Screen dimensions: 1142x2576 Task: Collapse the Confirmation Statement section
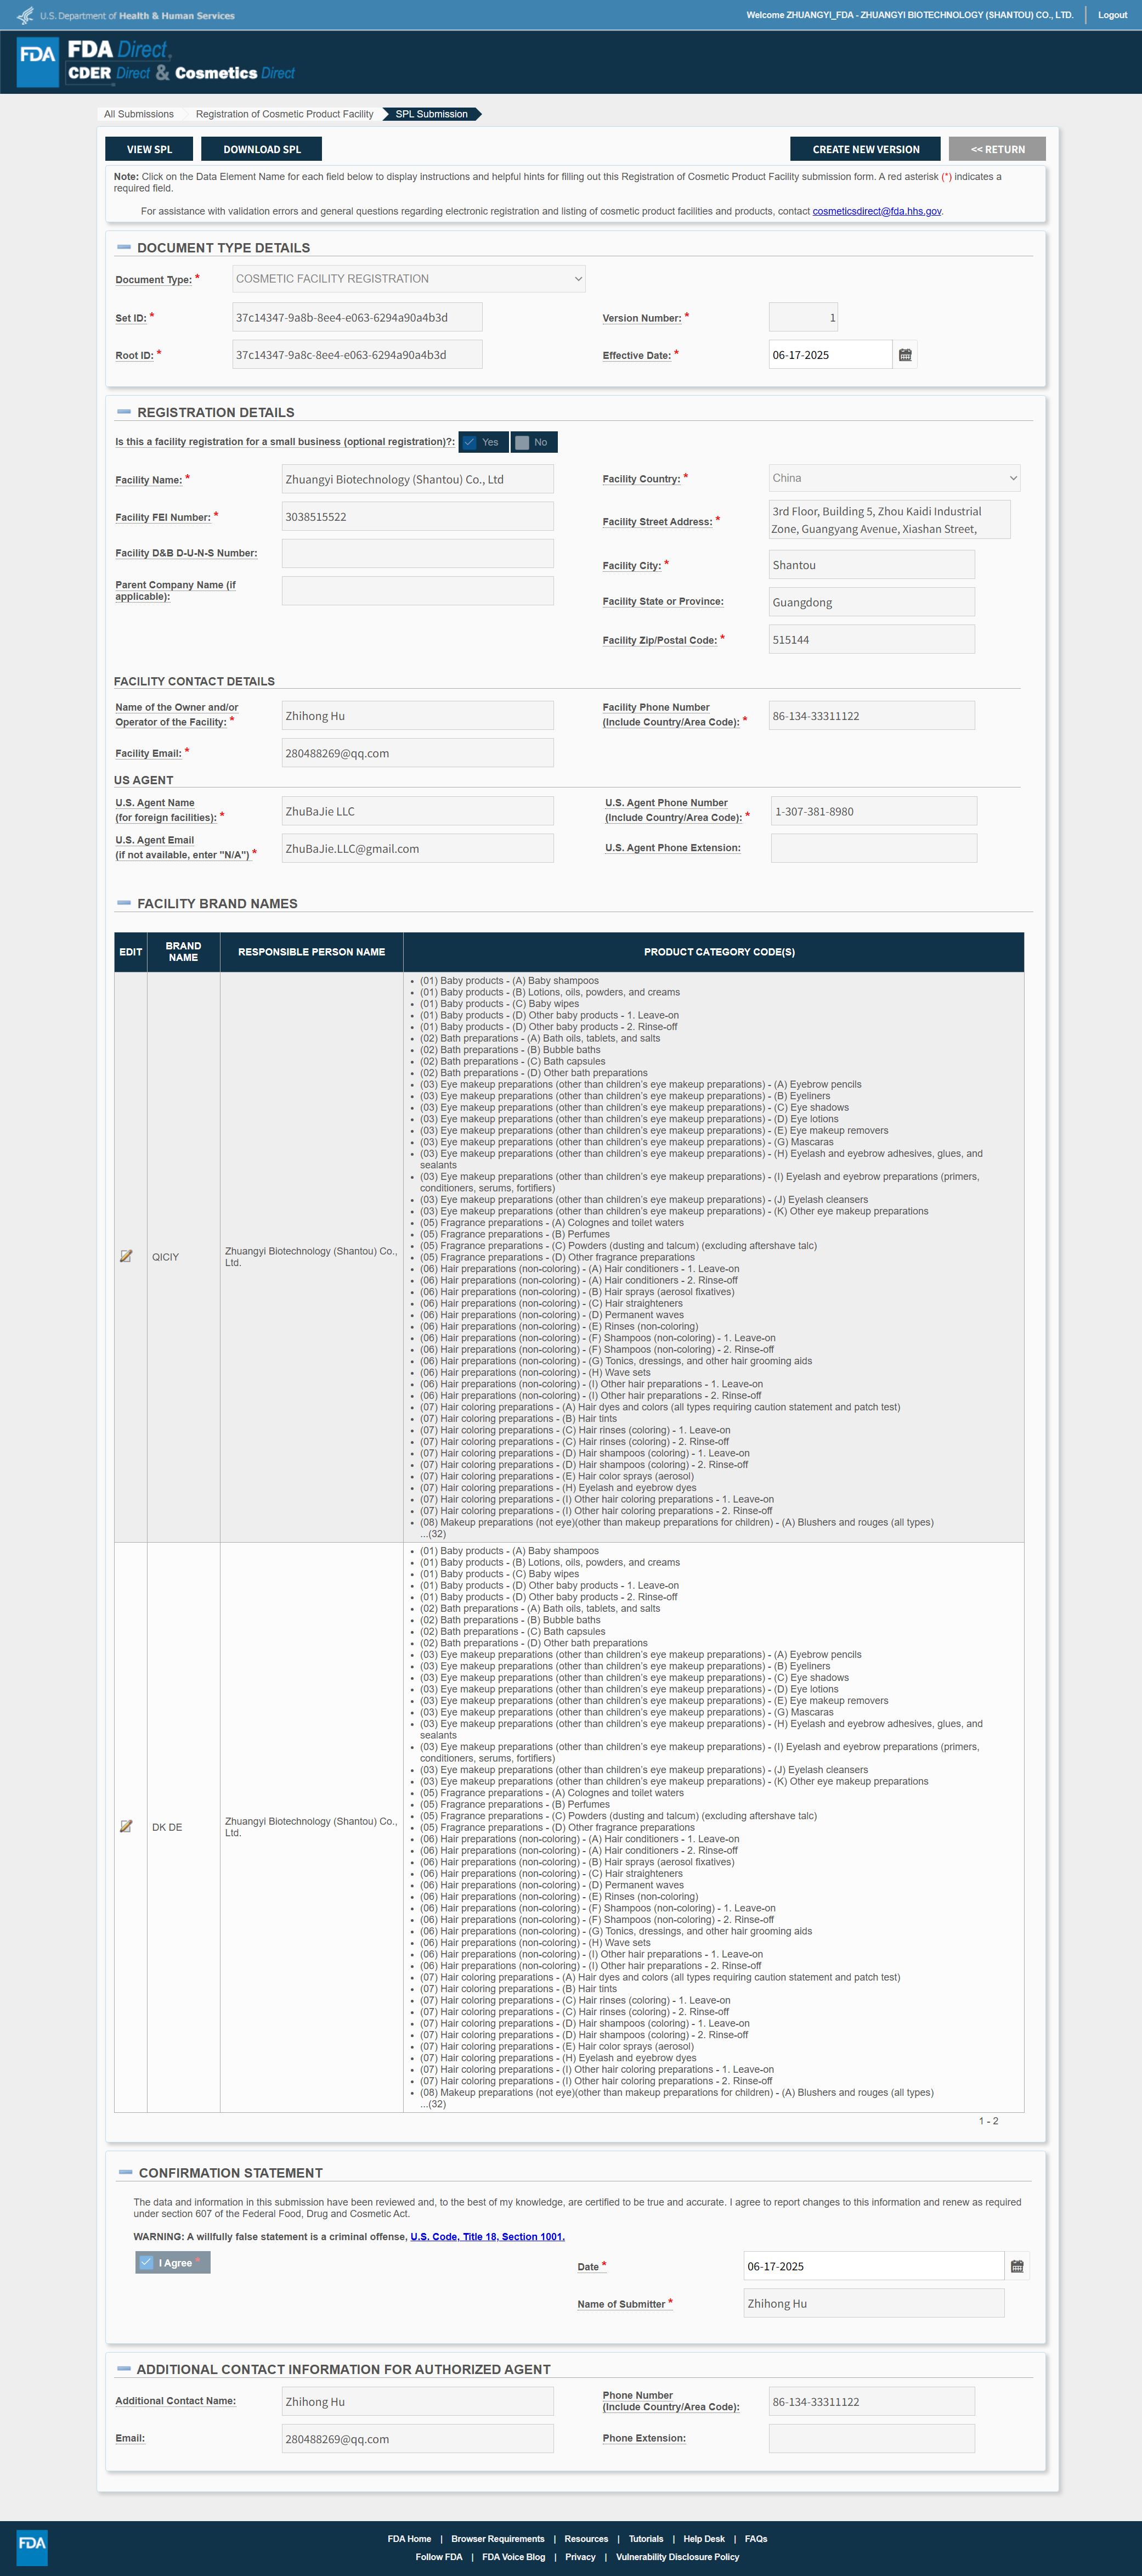[126, 2172]
